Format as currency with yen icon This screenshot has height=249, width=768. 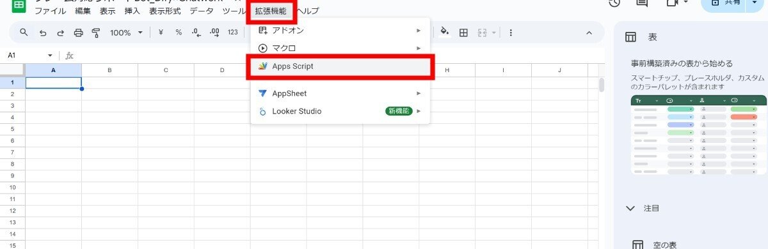click(161, 33)
